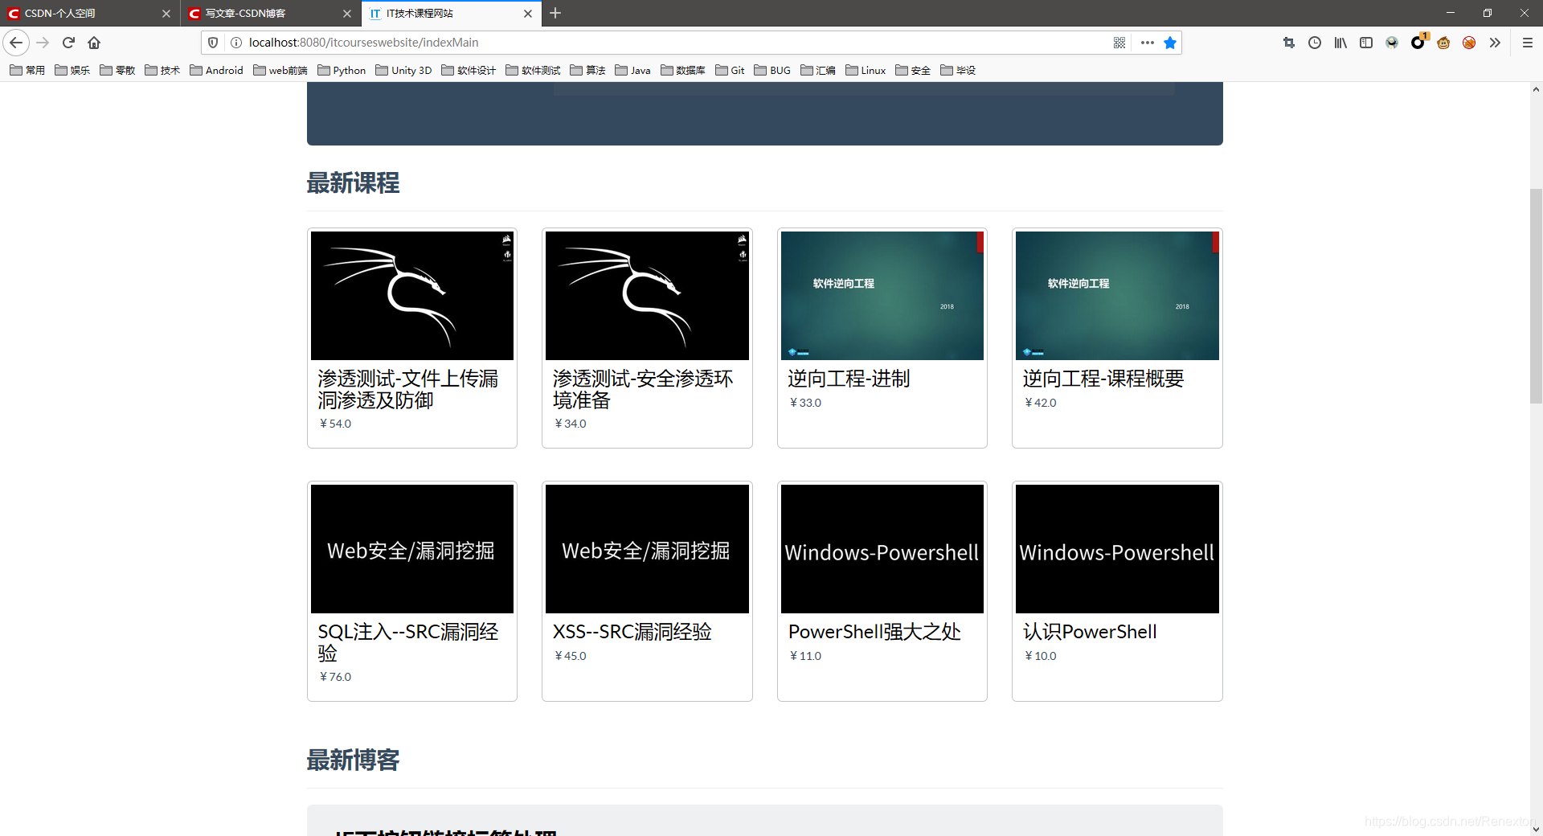1543x836 pixels.
Task: Open a new browser tab
Action: click(555, 13)
